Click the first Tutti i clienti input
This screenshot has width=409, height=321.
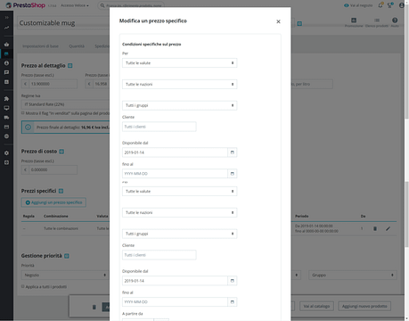[160, 127]
